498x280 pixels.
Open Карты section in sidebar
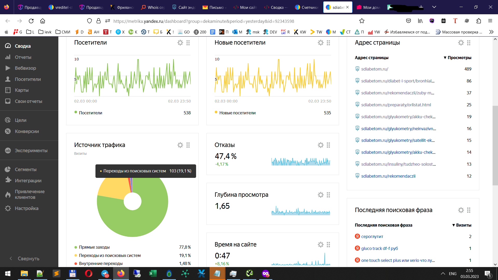click(x=22, y=90)
